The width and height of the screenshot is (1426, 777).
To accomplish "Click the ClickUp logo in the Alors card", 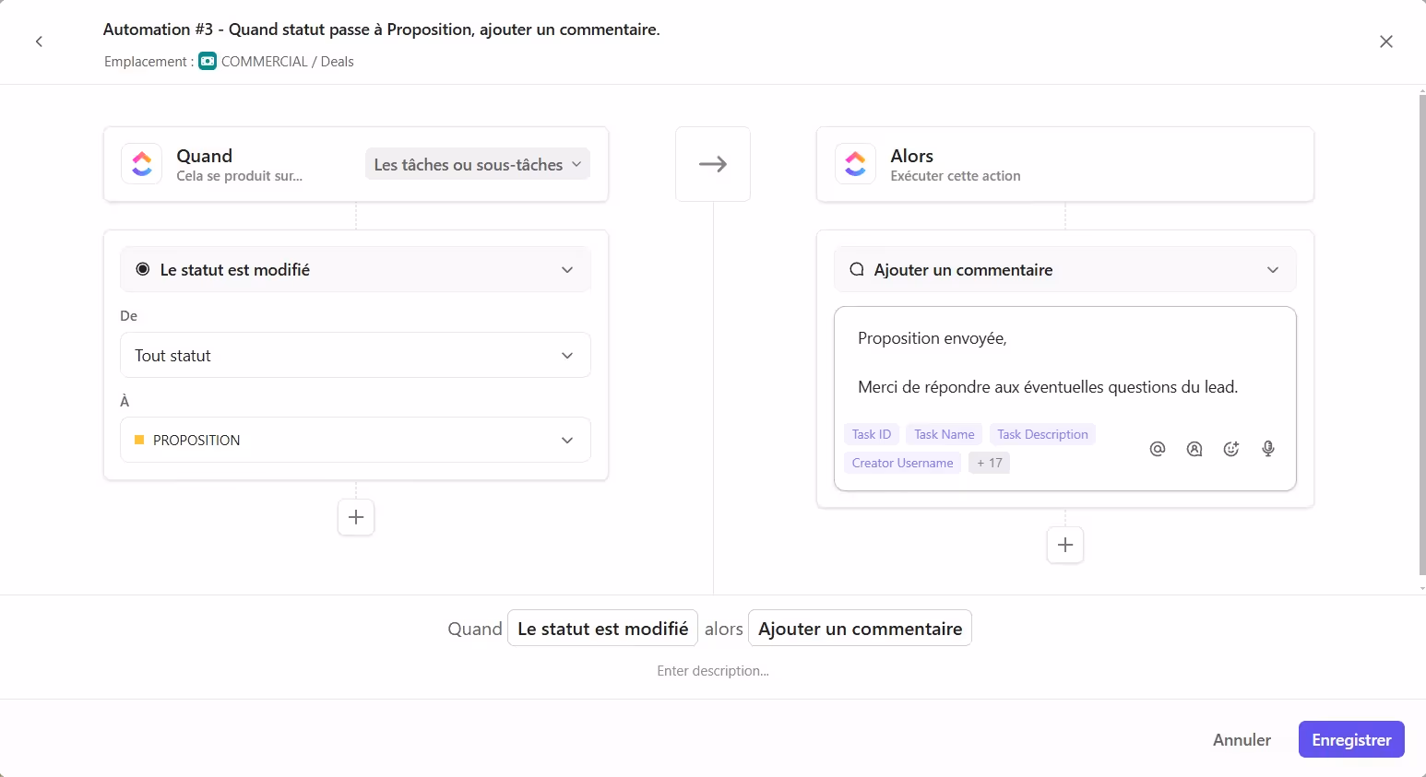I will click(855, 163).
